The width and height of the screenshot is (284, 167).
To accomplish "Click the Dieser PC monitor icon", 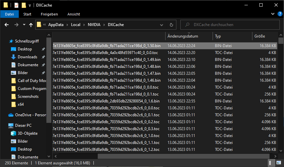I will click(x=11, y=125).
